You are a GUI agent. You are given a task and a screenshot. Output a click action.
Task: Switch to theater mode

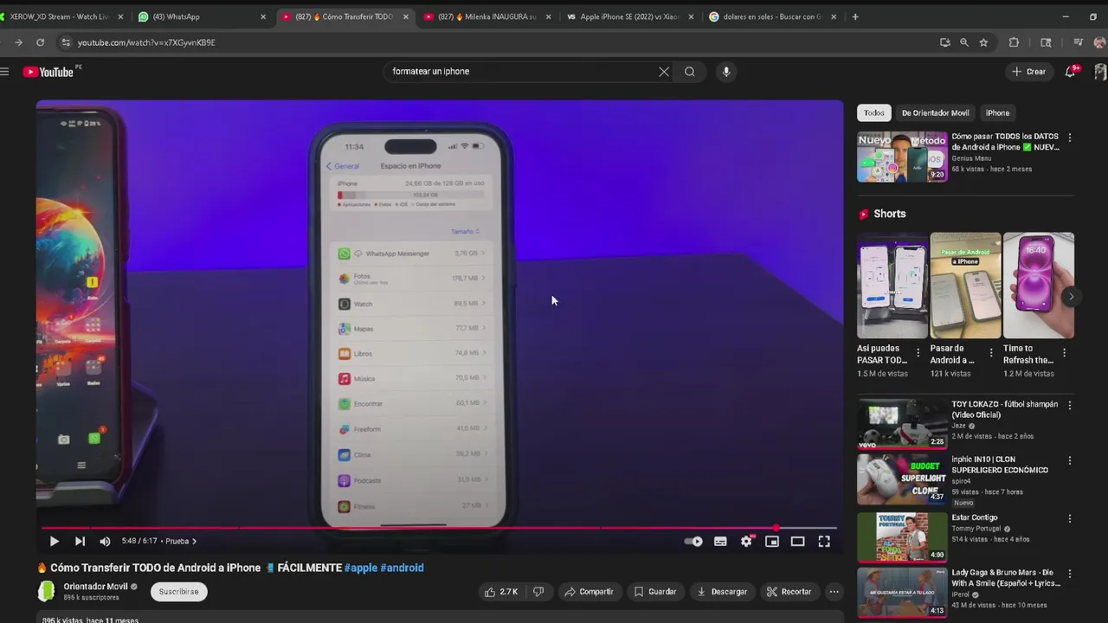pos(798,542)
